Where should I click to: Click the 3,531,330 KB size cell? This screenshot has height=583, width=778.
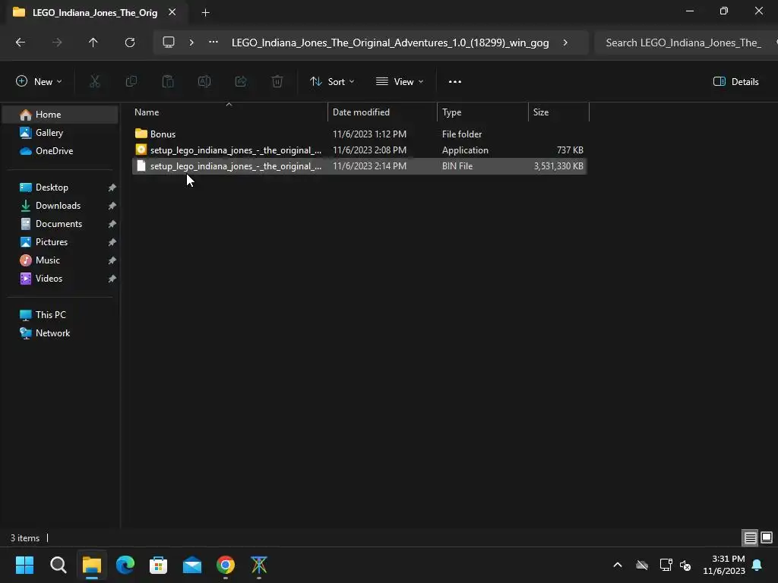tap(558, 166)
